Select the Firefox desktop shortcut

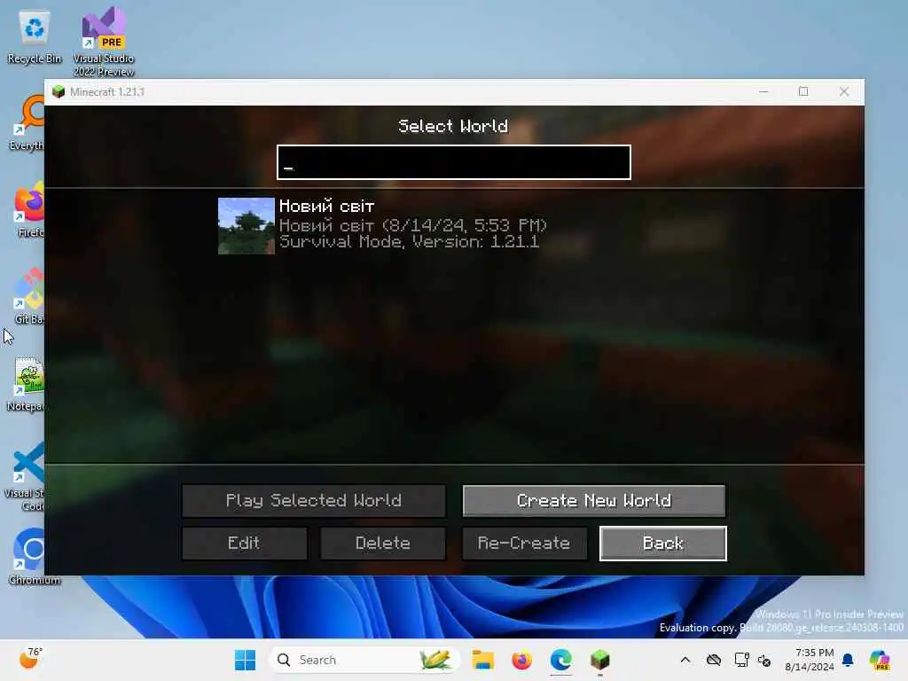point(29,211)
